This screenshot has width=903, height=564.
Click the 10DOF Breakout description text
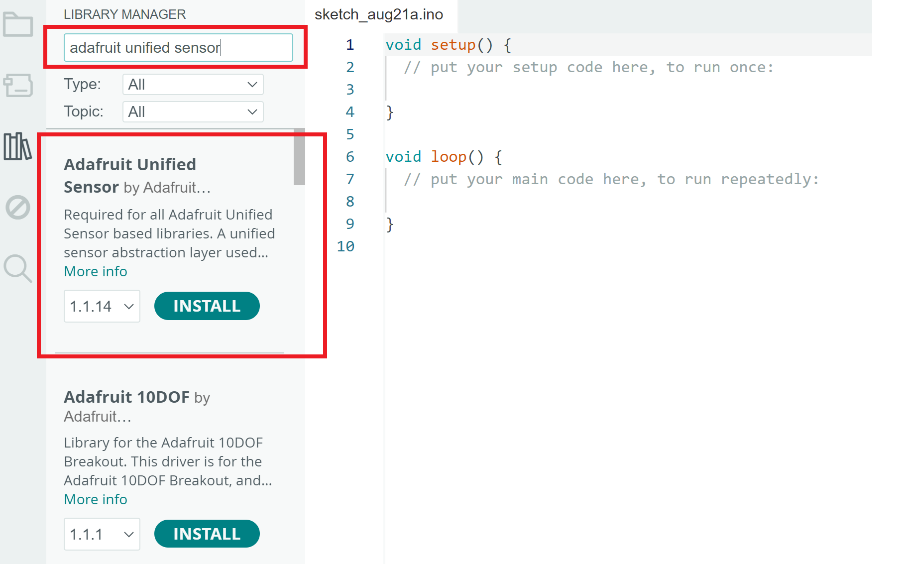(x=168, y=461)
